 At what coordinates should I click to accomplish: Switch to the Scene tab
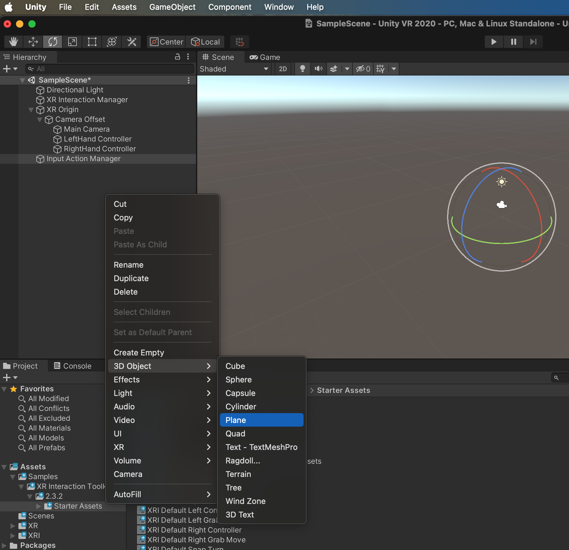[x=218, y=57]
